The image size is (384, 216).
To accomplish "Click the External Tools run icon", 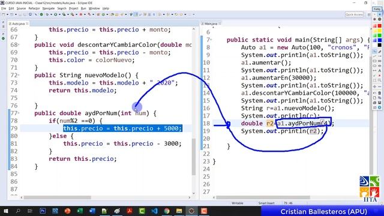I will (x=72, y=14).
